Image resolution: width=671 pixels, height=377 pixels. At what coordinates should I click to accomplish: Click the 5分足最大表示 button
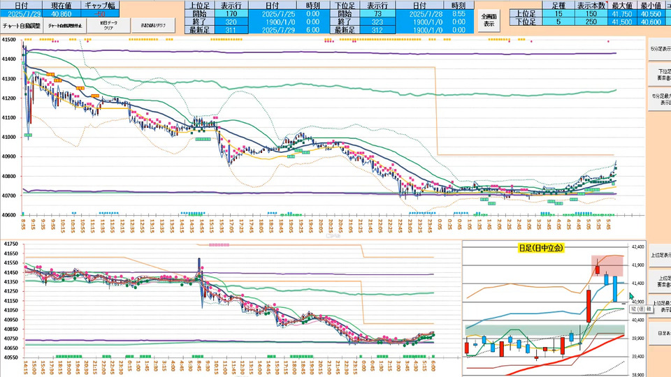coord(660,98)
